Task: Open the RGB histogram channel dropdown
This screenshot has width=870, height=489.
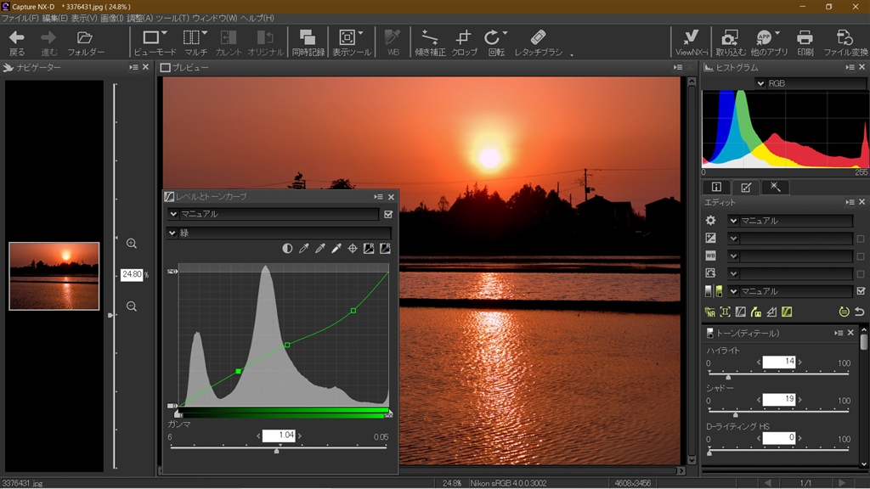Action: (x=760, y=83)
